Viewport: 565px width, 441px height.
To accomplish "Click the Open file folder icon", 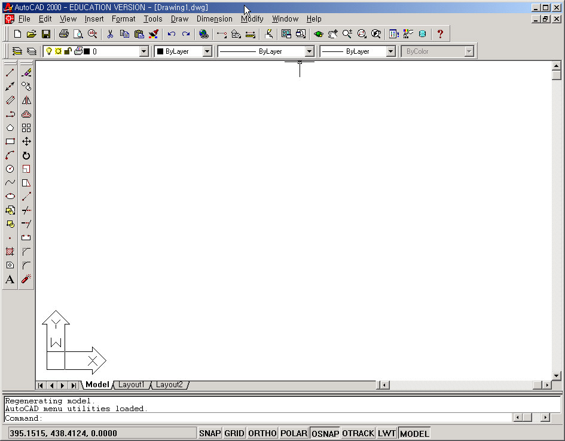I will (x=32, y=34).
